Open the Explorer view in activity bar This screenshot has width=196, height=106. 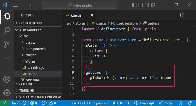7,17
